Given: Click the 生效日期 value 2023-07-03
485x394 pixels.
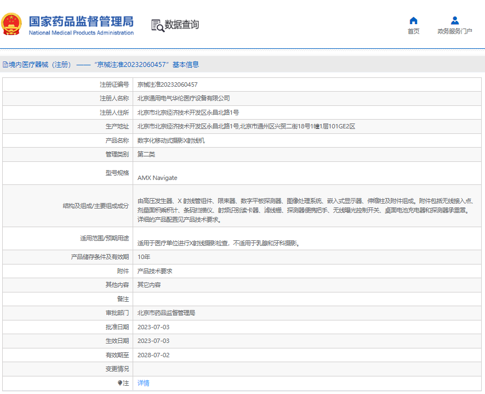Looking at the screenshot, I should point(153,341).
